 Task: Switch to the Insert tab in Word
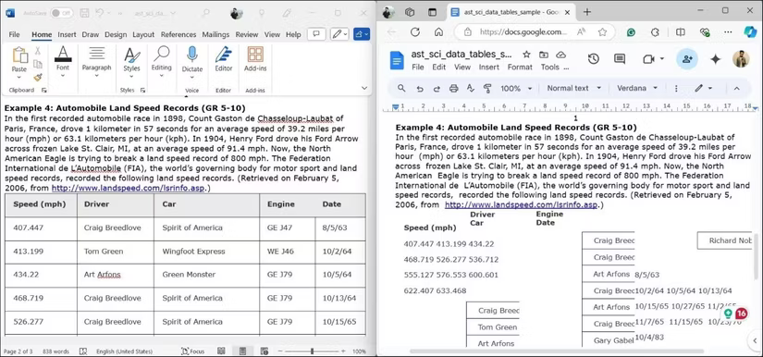[x=67, y=34]
